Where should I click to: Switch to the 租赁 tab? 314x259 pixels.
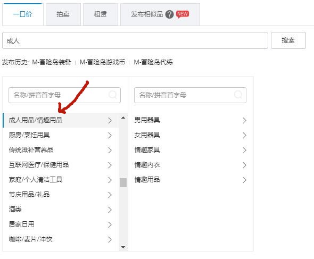[101, 14]
